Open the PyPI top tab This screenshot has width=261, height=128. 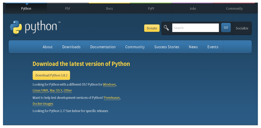[151, 9]
